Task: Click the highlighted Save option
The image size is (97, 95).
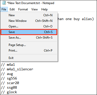Action: click(29, 32)
